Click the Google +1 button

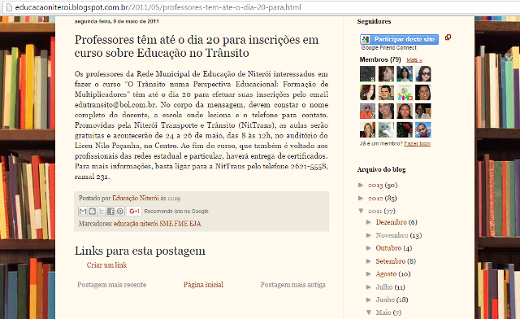pyautogui.click(x=134, y=212)
